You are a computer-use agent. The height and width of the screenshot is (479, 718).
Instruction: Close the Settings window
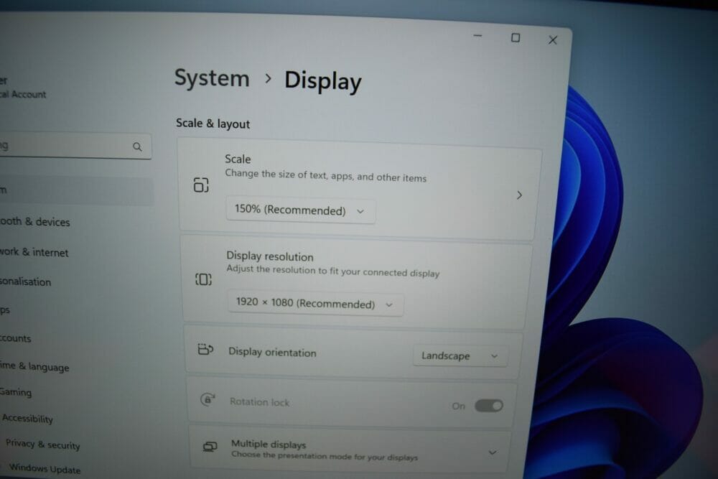[553, 39]
